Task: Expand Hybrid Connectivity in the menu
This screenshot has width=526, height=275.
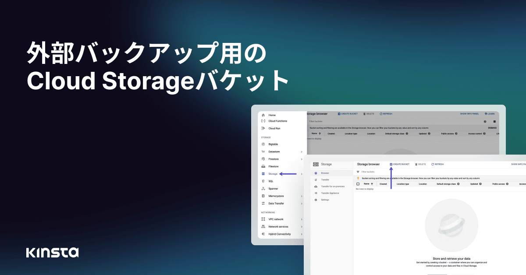Action: click(302, 234)
